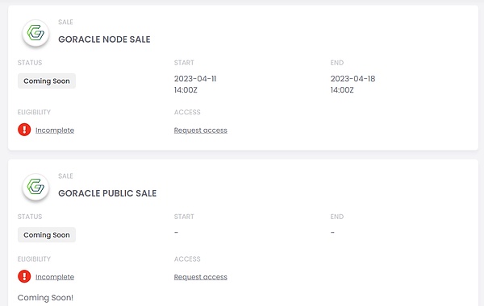Select the GORACLE PUBLIC SALE title

pos(107,193)
